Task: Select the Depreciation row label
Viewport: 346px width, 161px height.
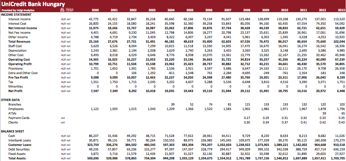Action: coord(17,50)
